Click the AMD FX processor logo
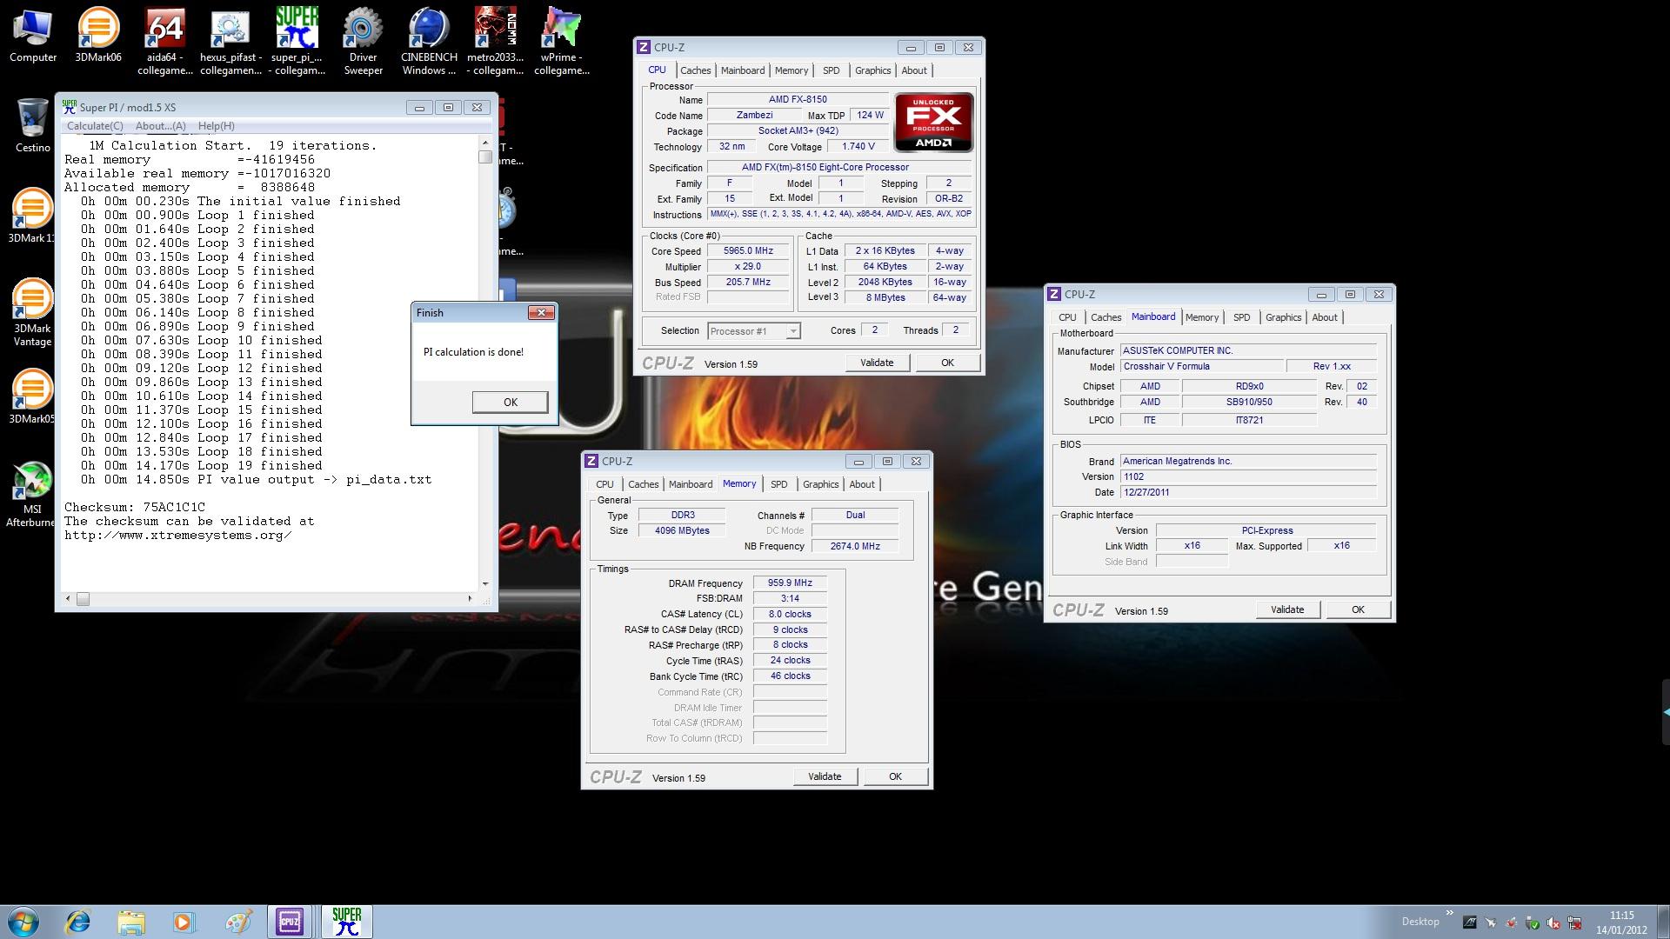 coord(933,123)
